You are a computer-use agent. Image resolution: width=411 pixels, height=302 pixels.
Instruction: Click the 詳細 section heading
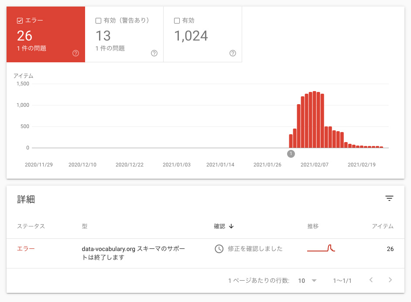(x=26, y=200)
